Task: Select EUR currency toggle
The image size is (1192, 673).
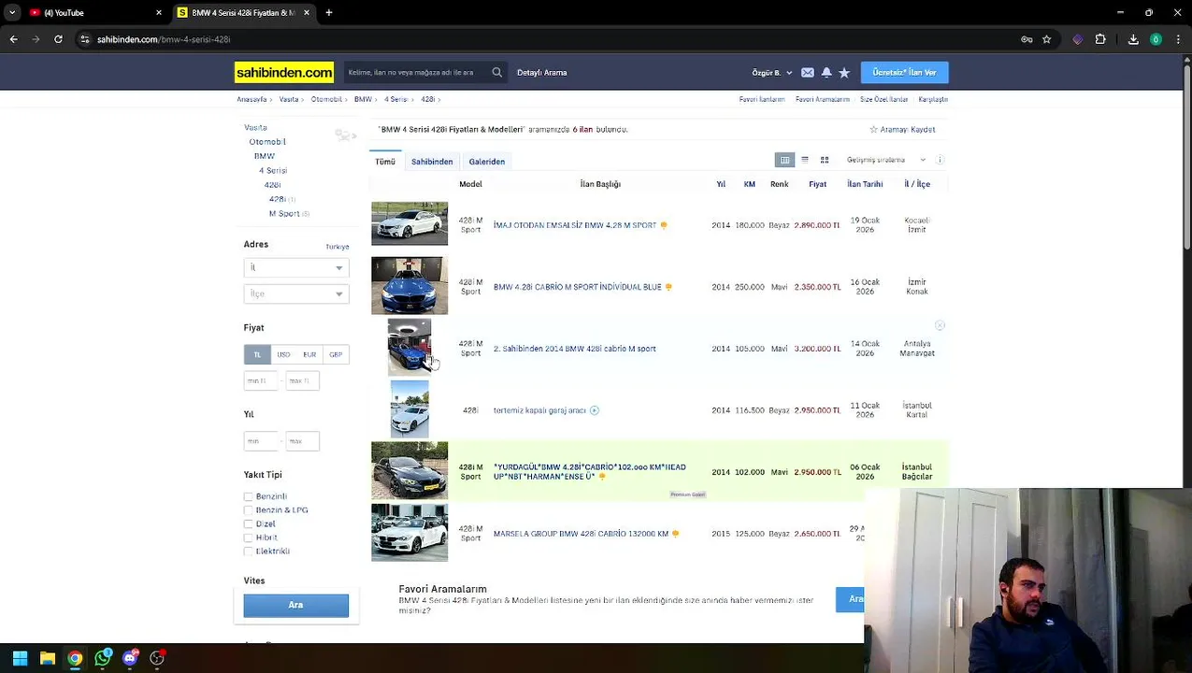Action: click(309, 354)
